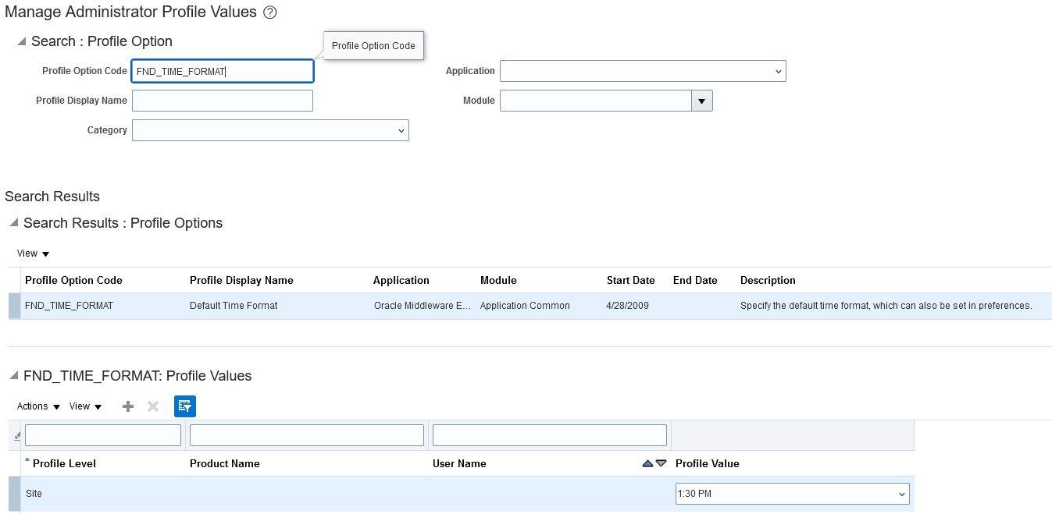1052x514 pixels.
Task: Open the View menu above search results
Action: click(33, 253)
